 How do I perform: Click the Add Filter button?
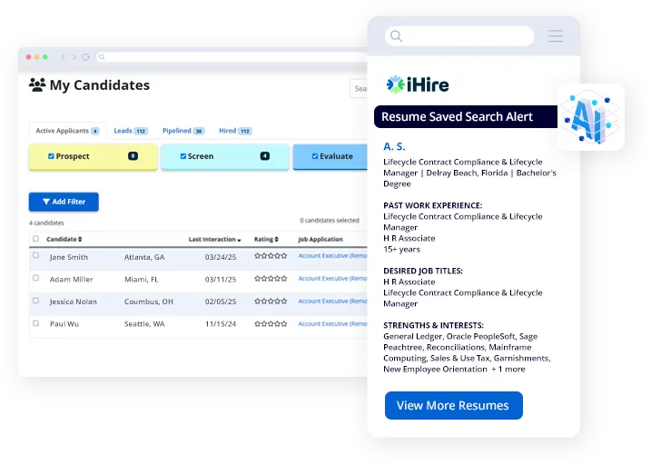coord(64,202)
